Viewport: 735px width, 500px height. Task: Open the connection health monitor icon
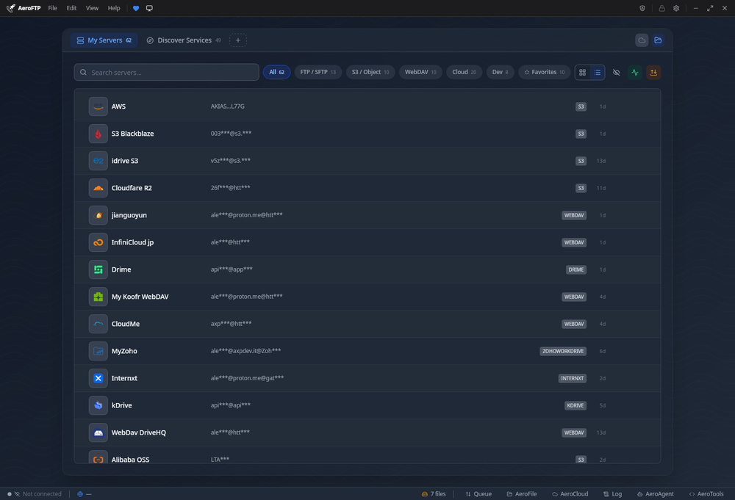coord(634,72)
